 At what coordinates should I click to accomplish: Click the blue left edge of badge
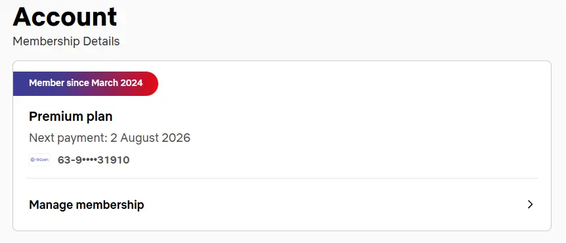pos(18,83)
